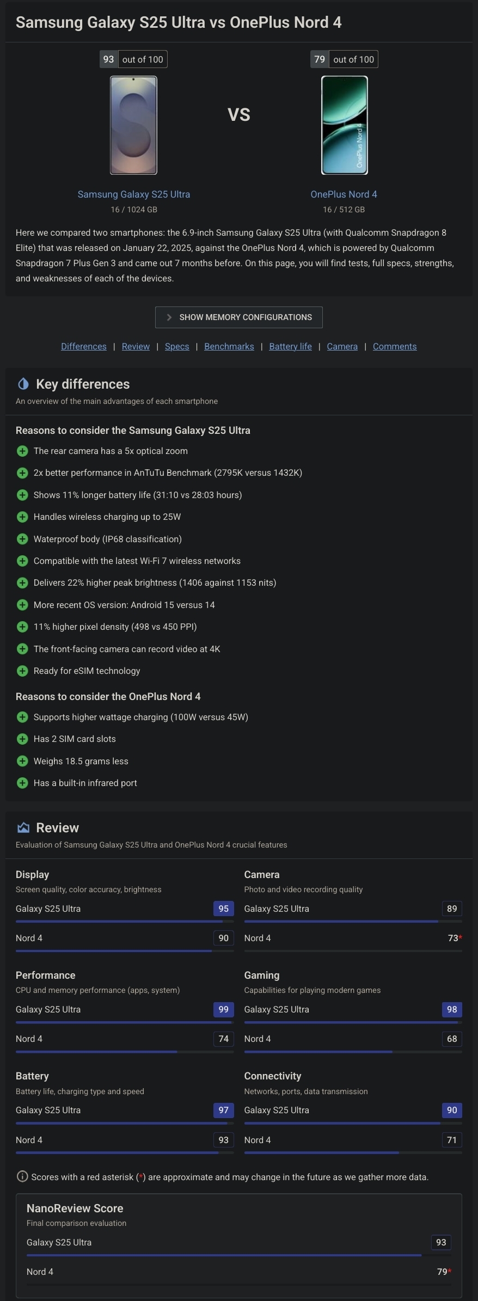Click green plus icon beside Has 2 SIM card slots
The image size is (478, 1301).
pos(22,739)
